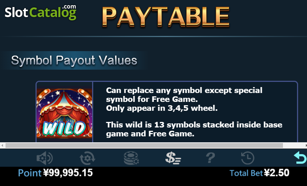Click the Wild circus tent symbol image
Viewport: 307px width, 186px height.
[64, 113]
